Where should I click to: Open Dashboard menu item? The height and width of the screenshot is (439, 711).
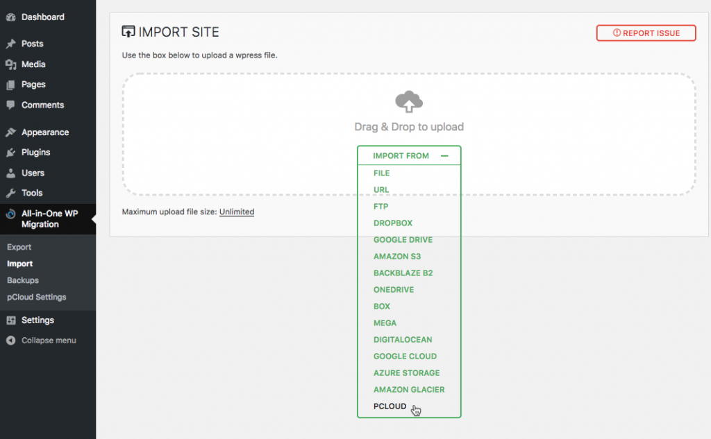click(42, 17)
